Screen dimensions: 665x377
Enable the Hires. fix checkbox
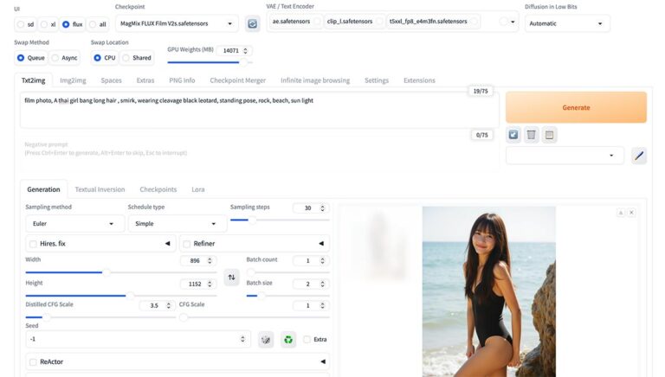point(33,244)
